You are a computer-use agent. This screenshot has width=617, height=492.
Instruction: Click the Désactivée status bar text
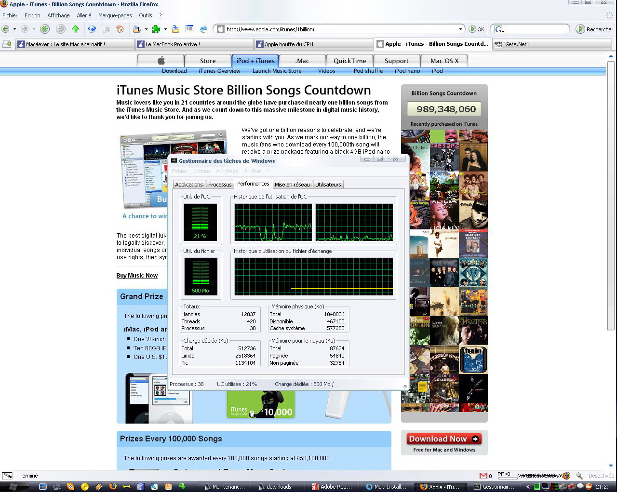601,476
